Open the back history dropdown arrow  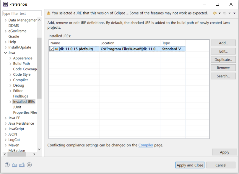pos(220,13)
